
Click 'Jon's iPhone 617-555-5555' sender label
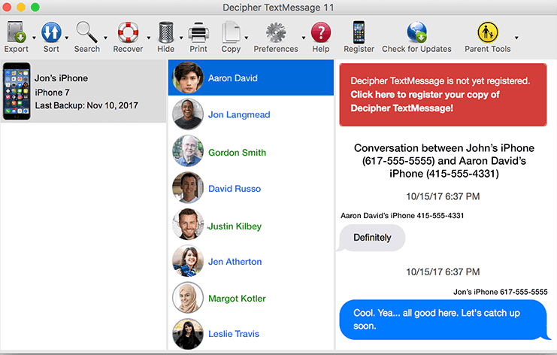tap(501, 292)
